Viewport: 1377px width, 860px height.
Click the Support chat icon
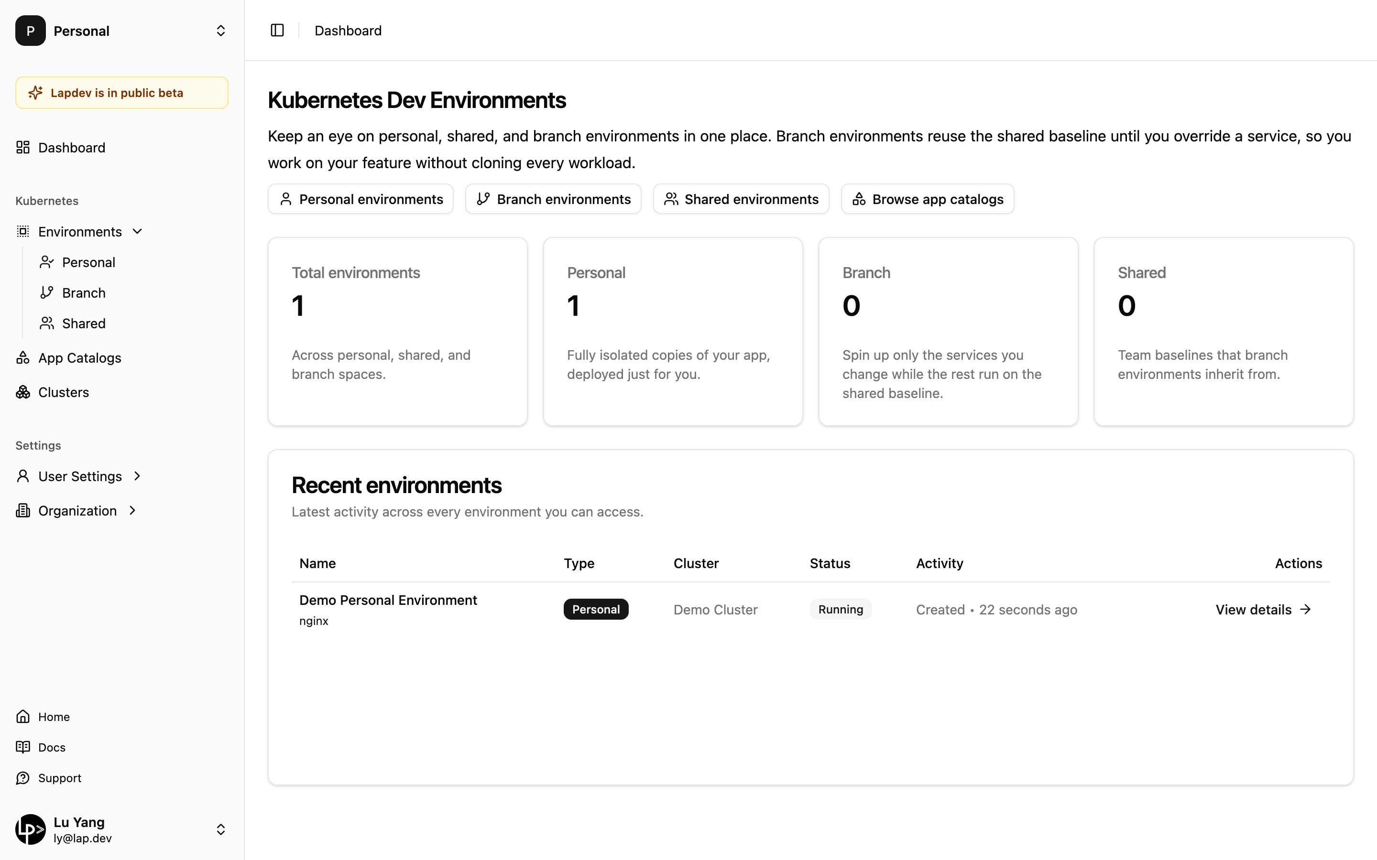pyautogui.click(x=23, y=778)
